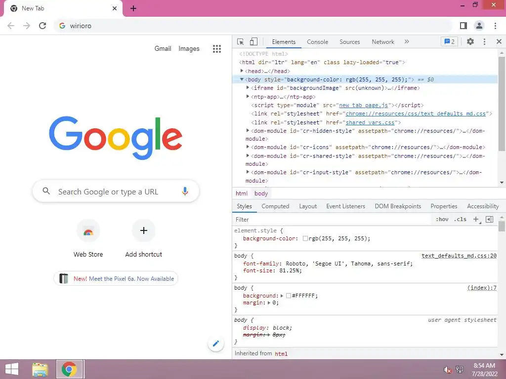Toggle computed styles sidebar pane icon
The height and width of the screenshot is (379, 506).
[x=489, y=220]
